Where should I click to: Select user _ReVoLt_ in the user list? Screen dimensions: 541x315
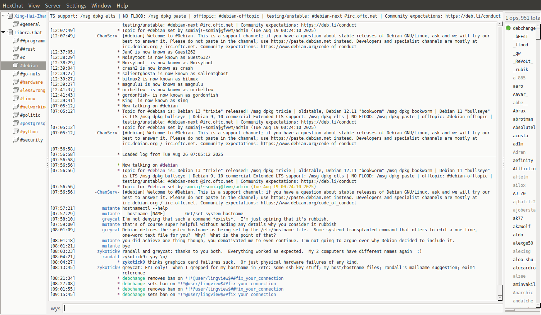point(523,61)
